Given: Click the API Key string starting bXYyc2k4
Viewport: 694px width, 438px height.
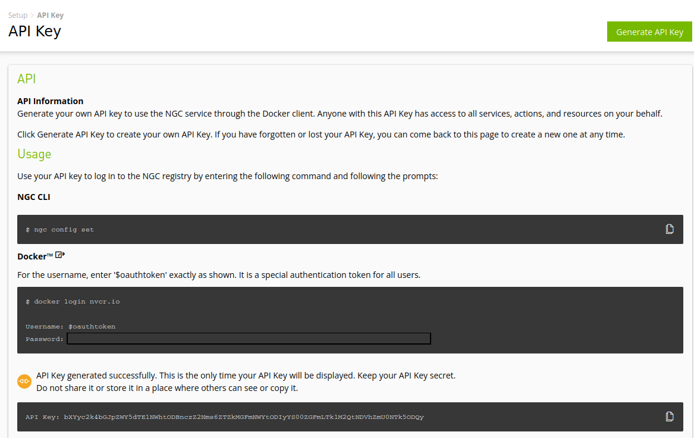Looking at the screenshot, I should coord(244,417).
